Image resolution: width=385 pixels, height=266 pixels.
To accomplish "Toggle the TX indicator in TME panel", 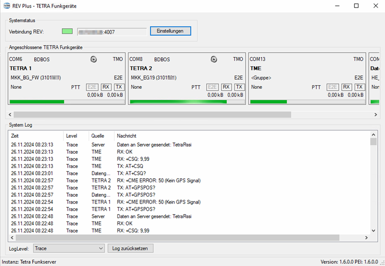I will [359, 87].
